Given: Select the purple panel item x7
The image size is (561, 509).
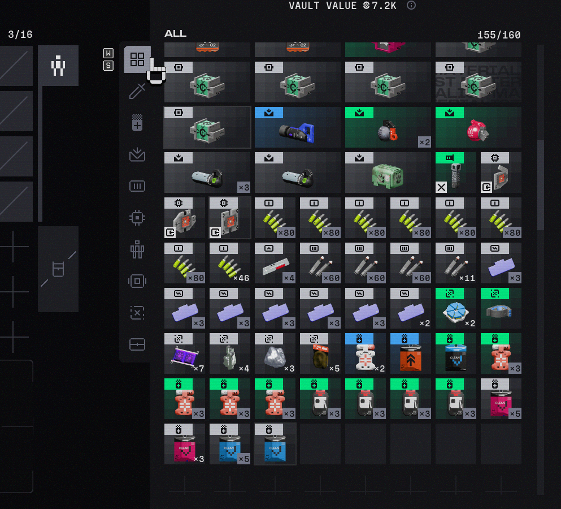Looking at the screenshot, I should tap(185, 353).
